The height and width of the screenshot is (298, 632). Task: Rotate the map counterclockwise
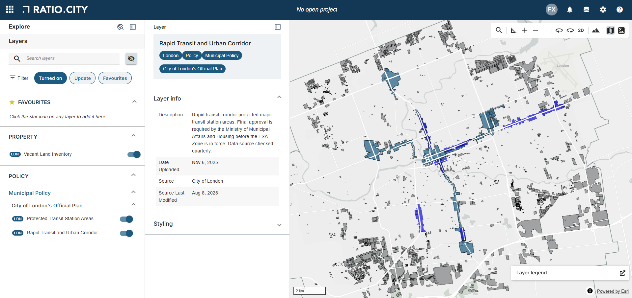coord(559,30)
